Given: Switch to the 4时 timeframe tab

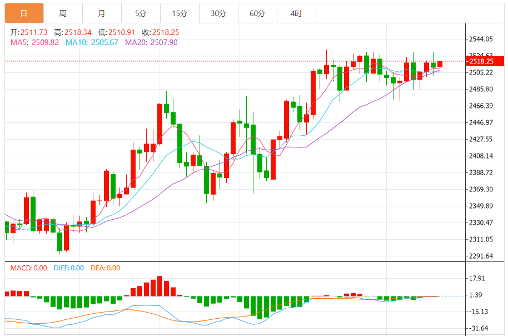Looking at the screenshot, I should tap(296, 13).
